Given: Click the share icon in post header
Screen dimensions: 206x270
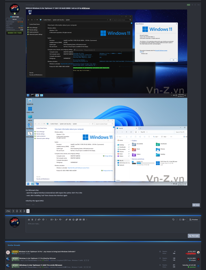Looking at the screenshot, I should pyautogui.click(x=192, y=5).
